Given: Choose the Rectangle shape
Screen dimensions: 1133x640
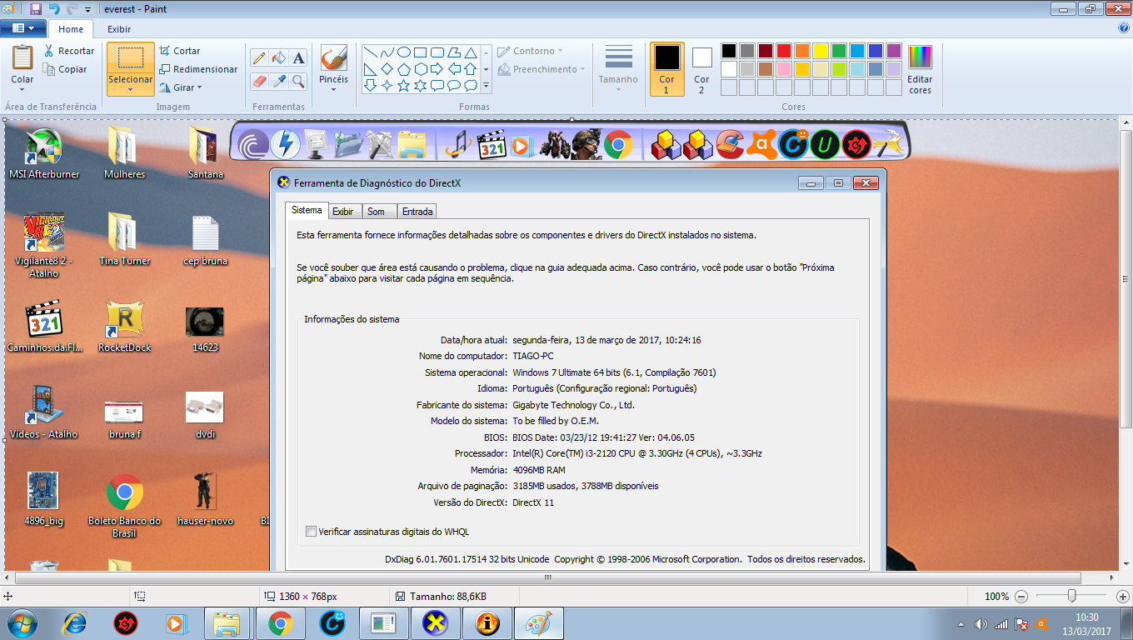Looking at the screenshot, I should pos(420,52).
